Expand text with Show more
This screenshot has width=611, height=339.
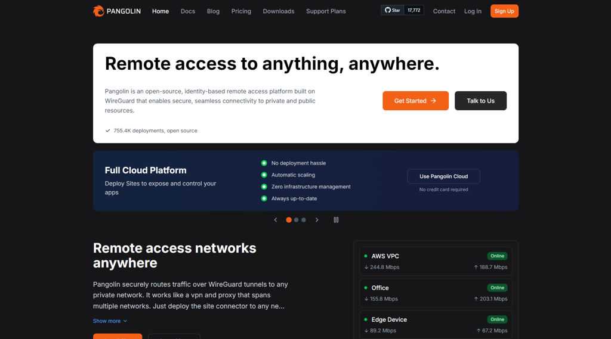(x=110, y=321)
